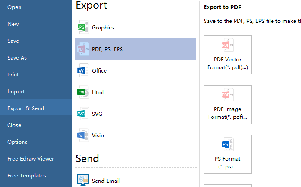Screen dimensions: 301x187
Task: Click the PDF, PS, EPS icon
Action: pyautogui.click(x=82, y=49)
